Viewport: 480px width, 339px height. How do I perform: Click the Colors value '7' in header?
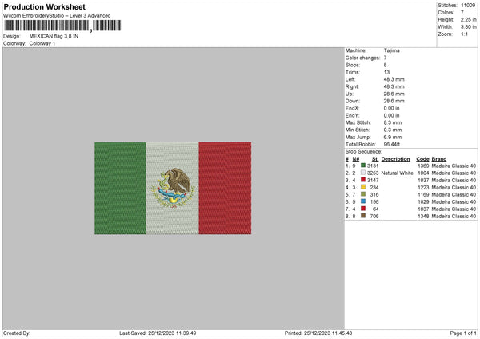coord(462,13)
